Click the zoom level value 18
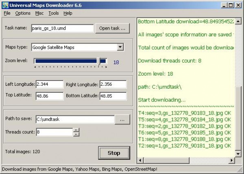The width and height of the screenshot is (244, 174). [116, 62]
